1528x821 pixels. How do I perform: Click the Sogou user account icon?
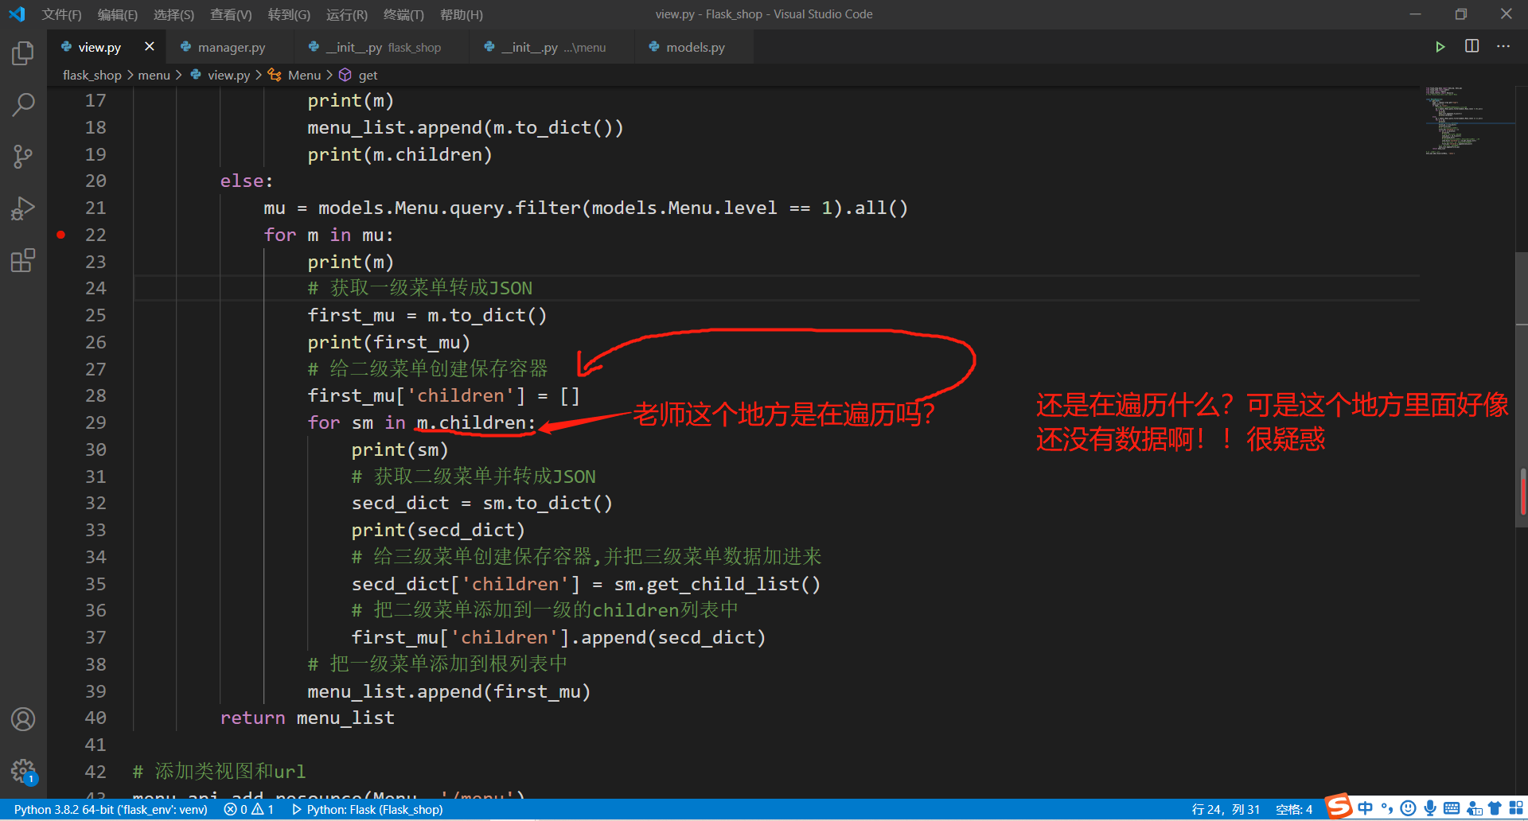[1474, 808]
